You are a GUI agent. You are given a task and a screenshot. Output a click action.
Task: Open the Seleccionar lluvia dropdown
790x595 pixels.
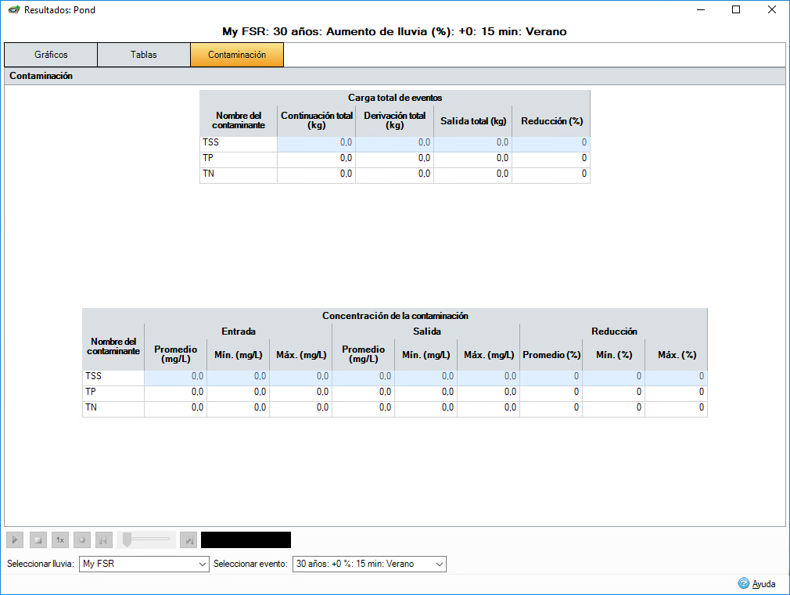coord(144,564)
